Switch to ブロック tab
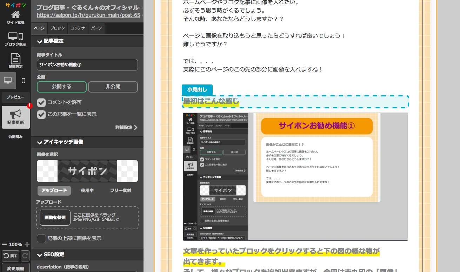 point(57,28)
